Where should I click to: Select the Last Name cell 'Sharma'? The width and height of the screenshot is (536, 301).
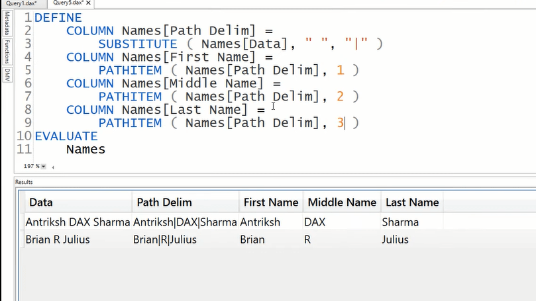(412, 222)
